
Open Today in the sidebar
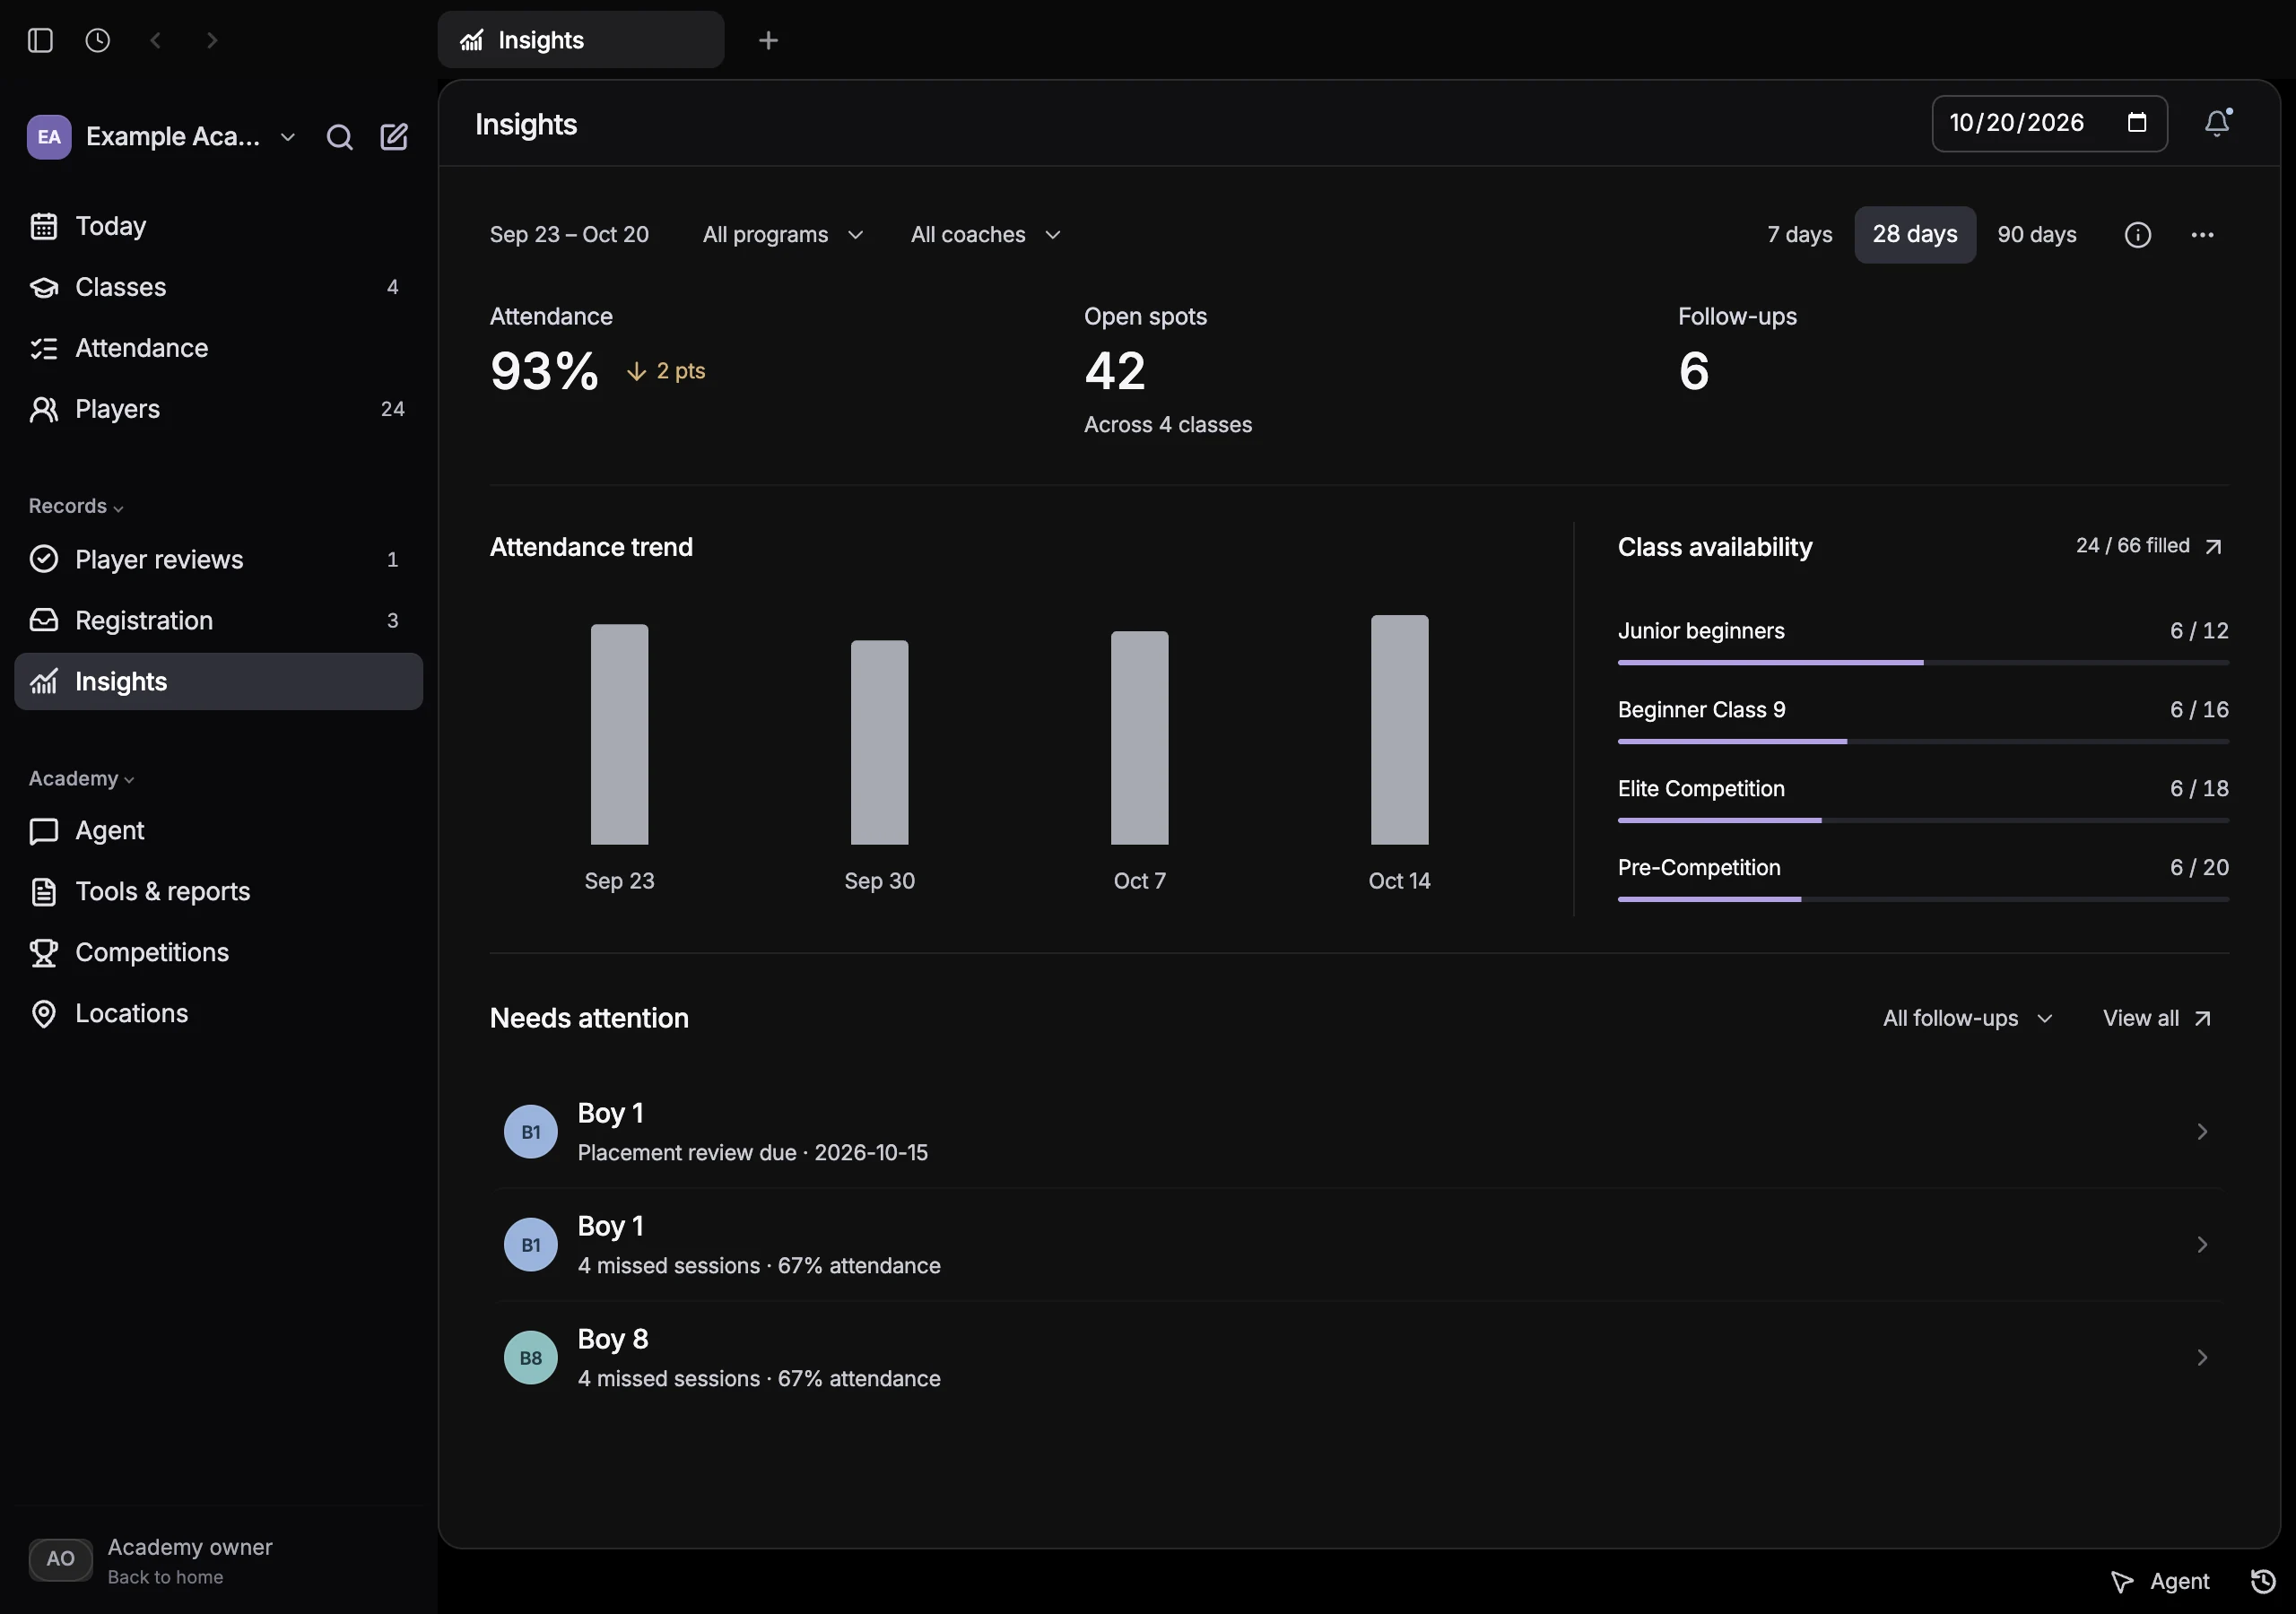218,226
